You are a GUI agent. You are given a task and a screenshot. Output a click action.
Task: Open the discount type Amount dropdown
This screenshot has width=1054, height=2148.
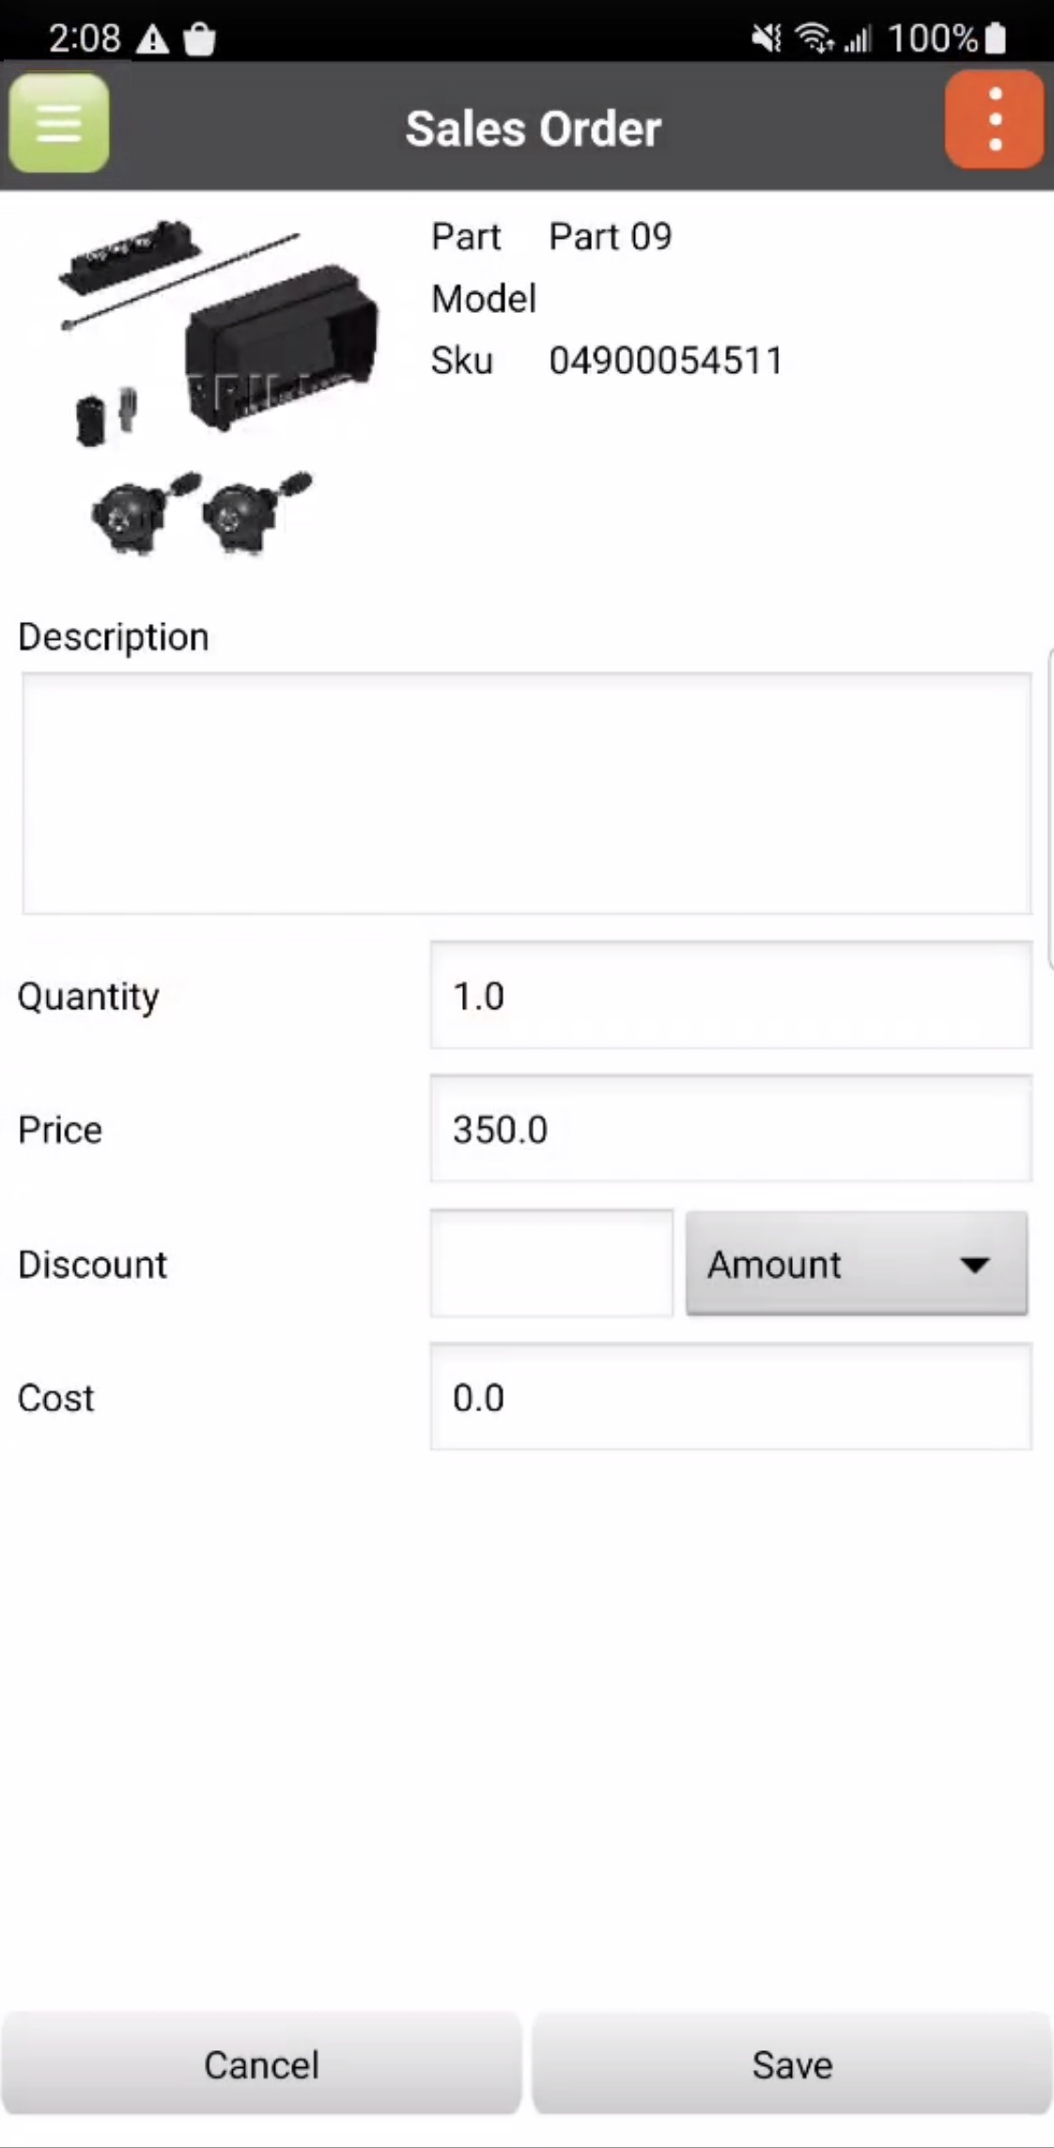click(856, 1264)
